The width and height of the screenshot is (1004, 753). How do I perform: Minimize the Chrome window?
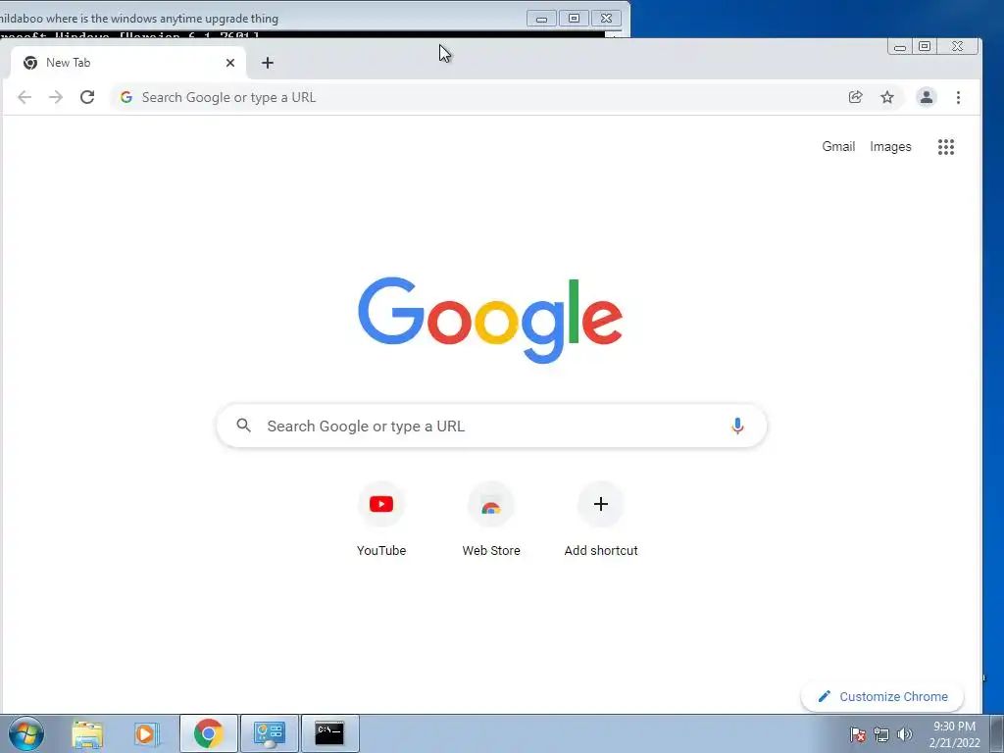point(900,47)
